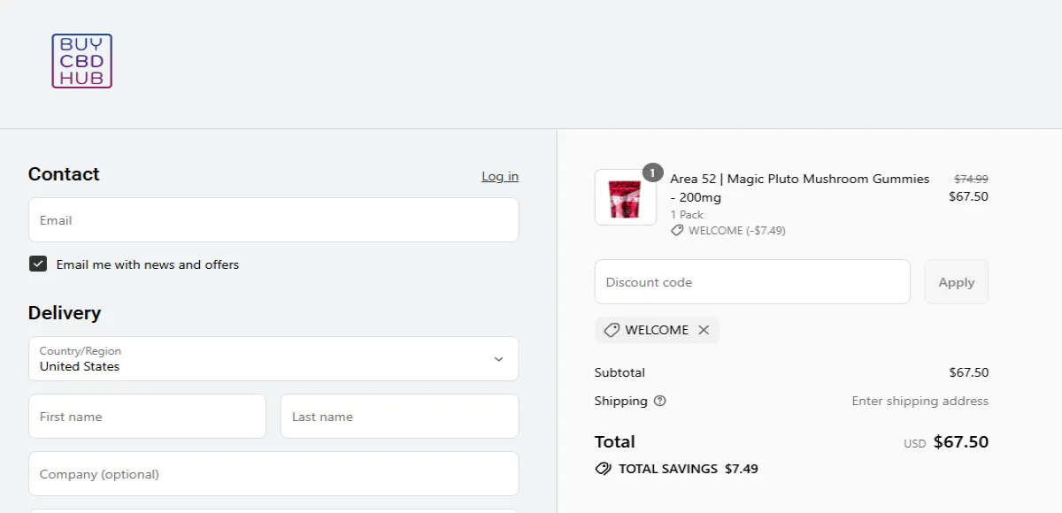This screenshot has width=1062, height=513.
Task: Click the tag icon next to WELCOME (-$7.49)
Action: [676, 230]
